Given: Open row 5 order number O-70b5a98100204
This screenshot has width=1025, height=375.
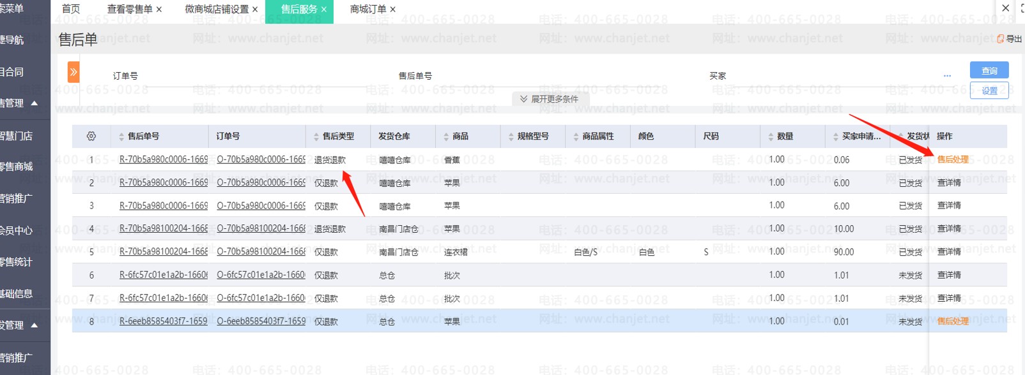Looking at the screenshot, I should point(261,252).
